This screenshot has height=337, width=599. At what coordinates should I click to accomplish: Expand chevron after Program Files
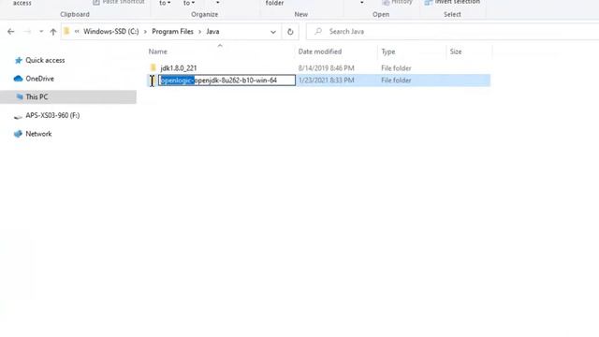click(199, 32)
